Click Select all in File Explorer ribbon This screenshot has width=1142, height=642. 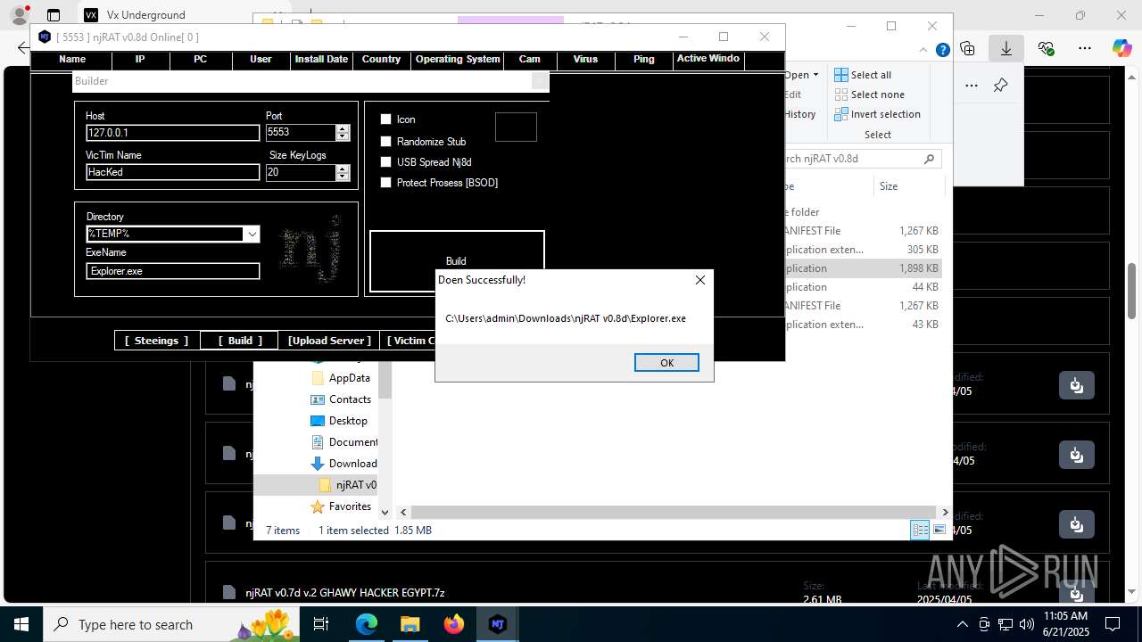pyautogui.click(x=863, y=75)
